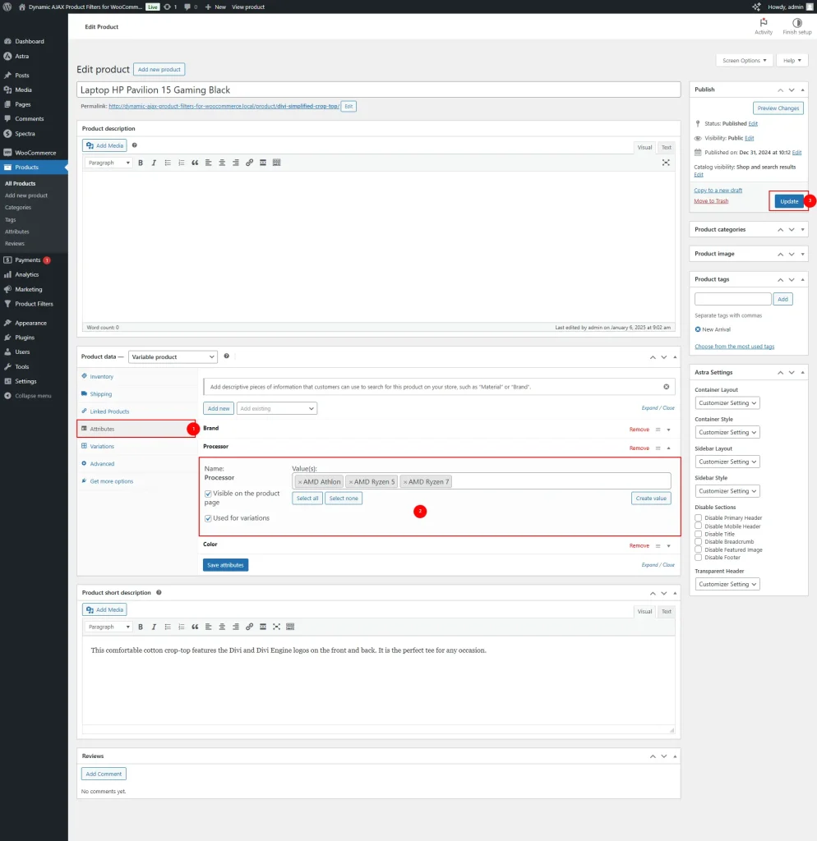
Task: Remove the AMD Ryzen 7 value
Action: [x=404, y=482]
